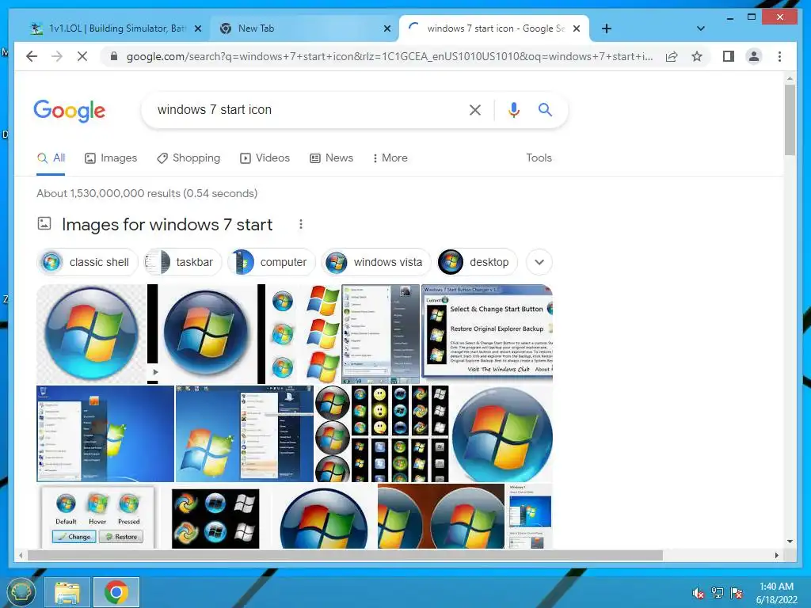Viewport: 811px width, 608px height.
Task: Click the network tray icon
Action: click(x=717, y=593)
